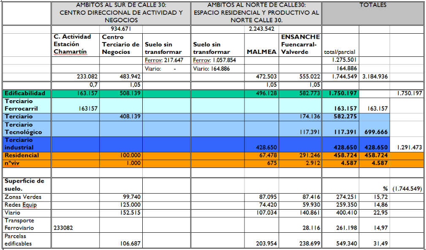Select Edificabilidad value 496.128
Image resolution: width=426 pixels, height=250 pixels.
click(266, 94)
